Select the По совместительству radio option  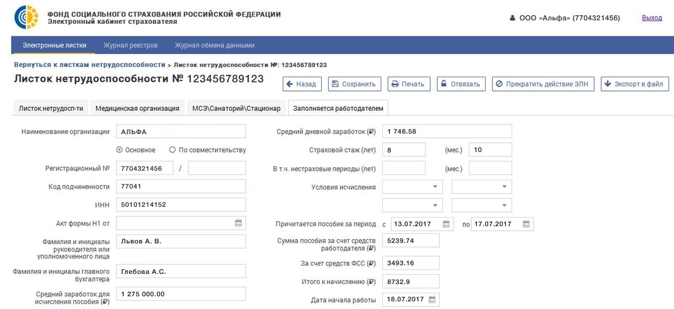tap(173, 150)
